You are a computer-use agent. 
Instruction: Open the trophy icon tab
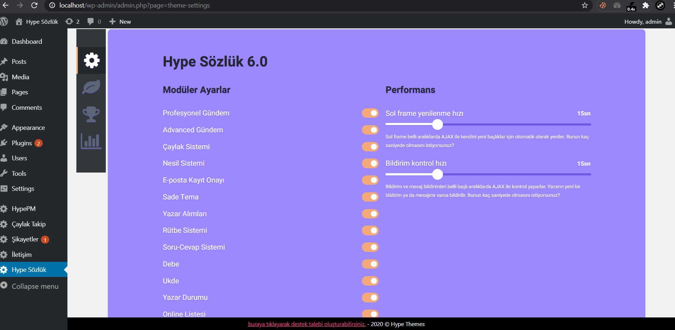point(91,114)
